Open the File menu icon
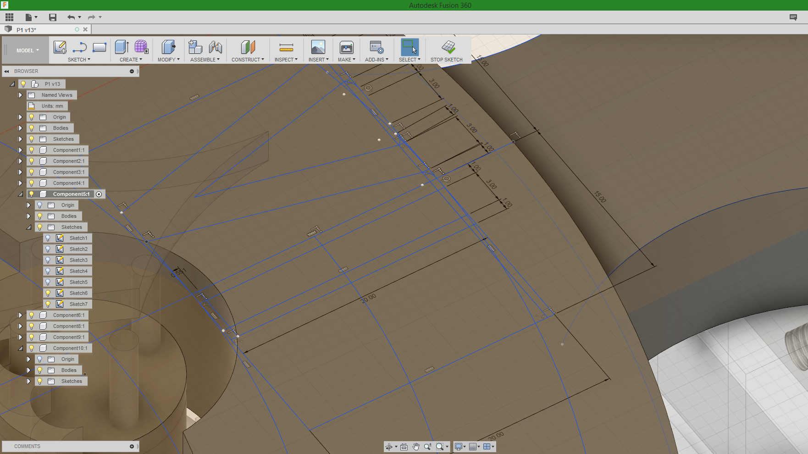 [29, 17]
